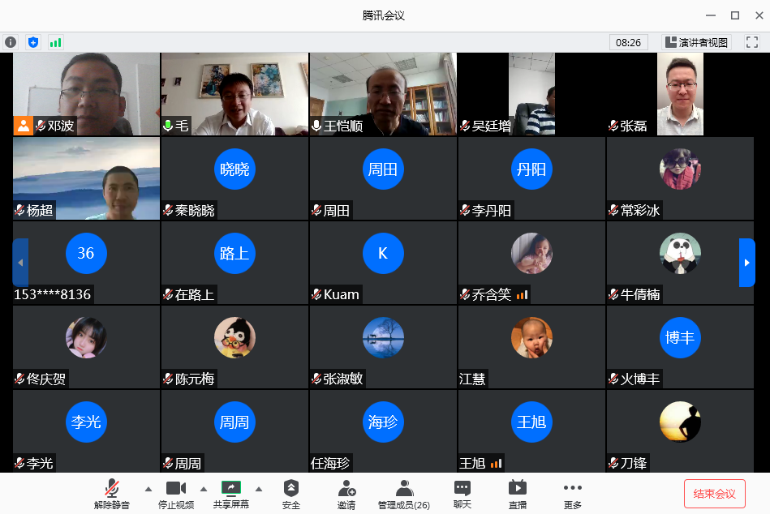Click 刀锋 sunset silhouette avatar
Image resolution: width=770 pixels, height=514 pixels.
coord(680,422)
